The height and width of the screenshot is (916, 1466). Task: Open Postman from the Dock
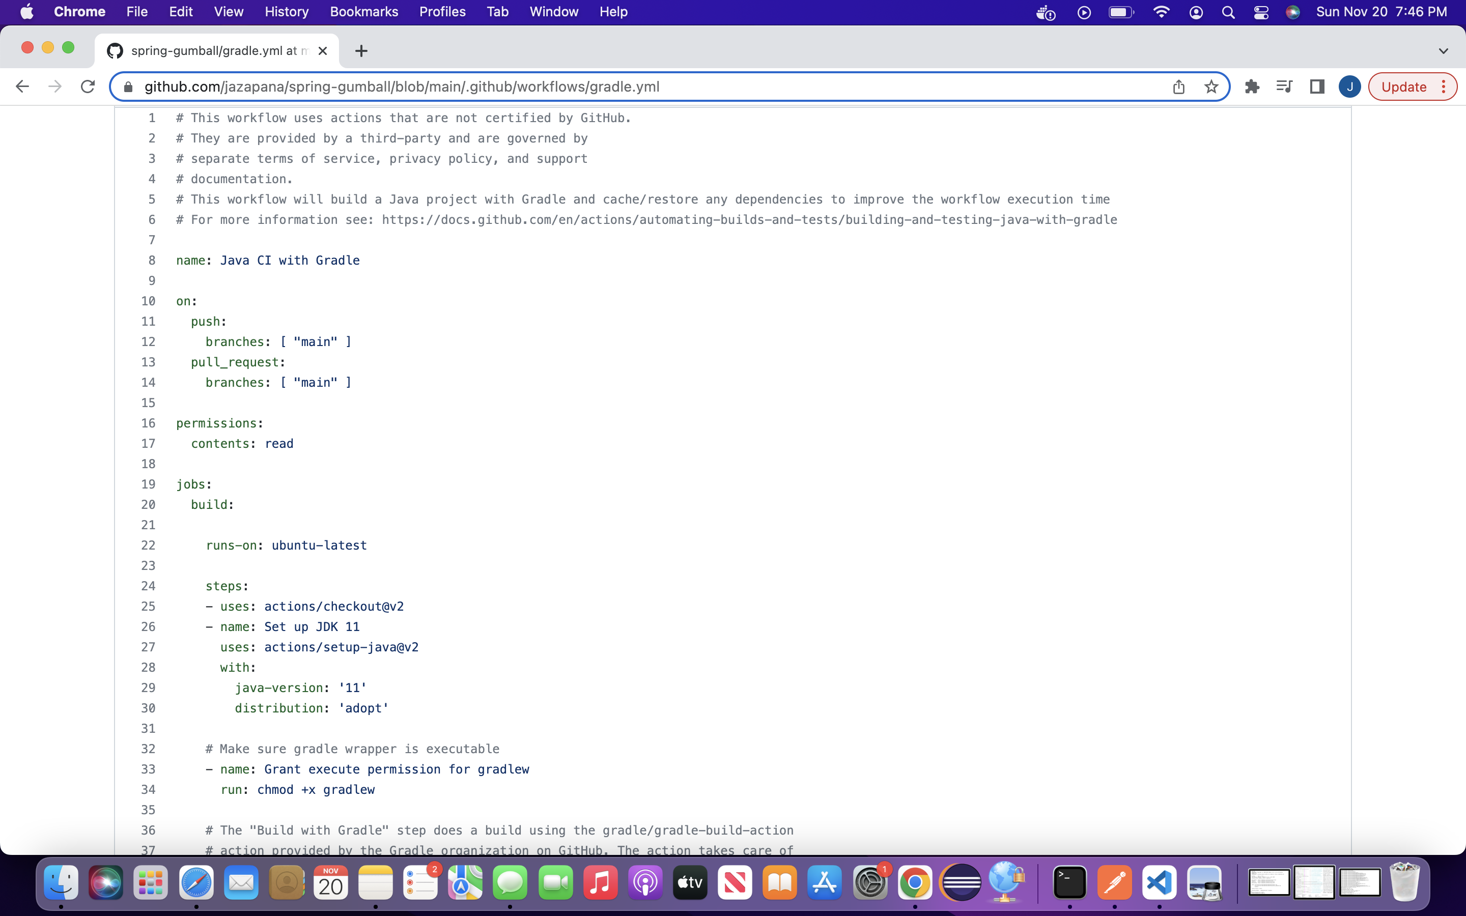[x=1114, y=883]
